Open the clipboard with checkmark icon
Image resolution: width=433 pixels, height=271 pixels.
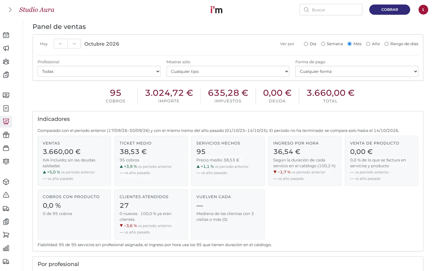pos(6,75)
